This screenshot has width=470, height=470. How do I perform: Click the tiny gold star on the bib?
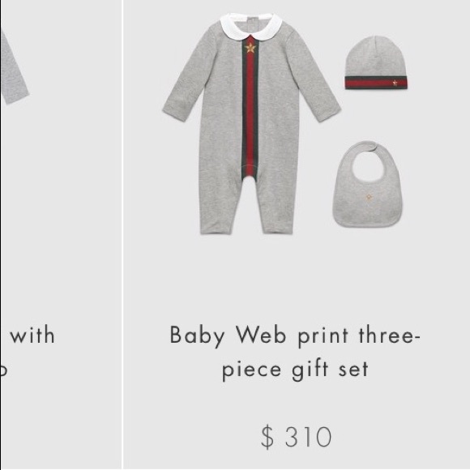[369, 197]
